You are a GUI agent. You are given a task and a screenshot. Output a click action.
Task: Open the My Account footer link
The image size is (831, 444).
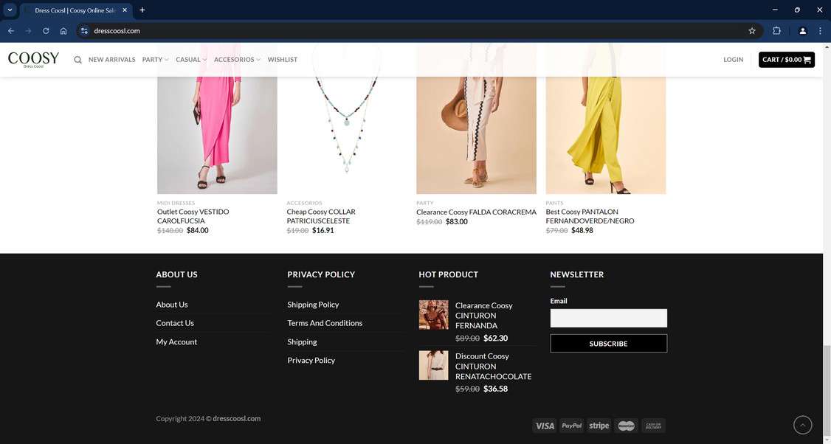coord(176,341)
